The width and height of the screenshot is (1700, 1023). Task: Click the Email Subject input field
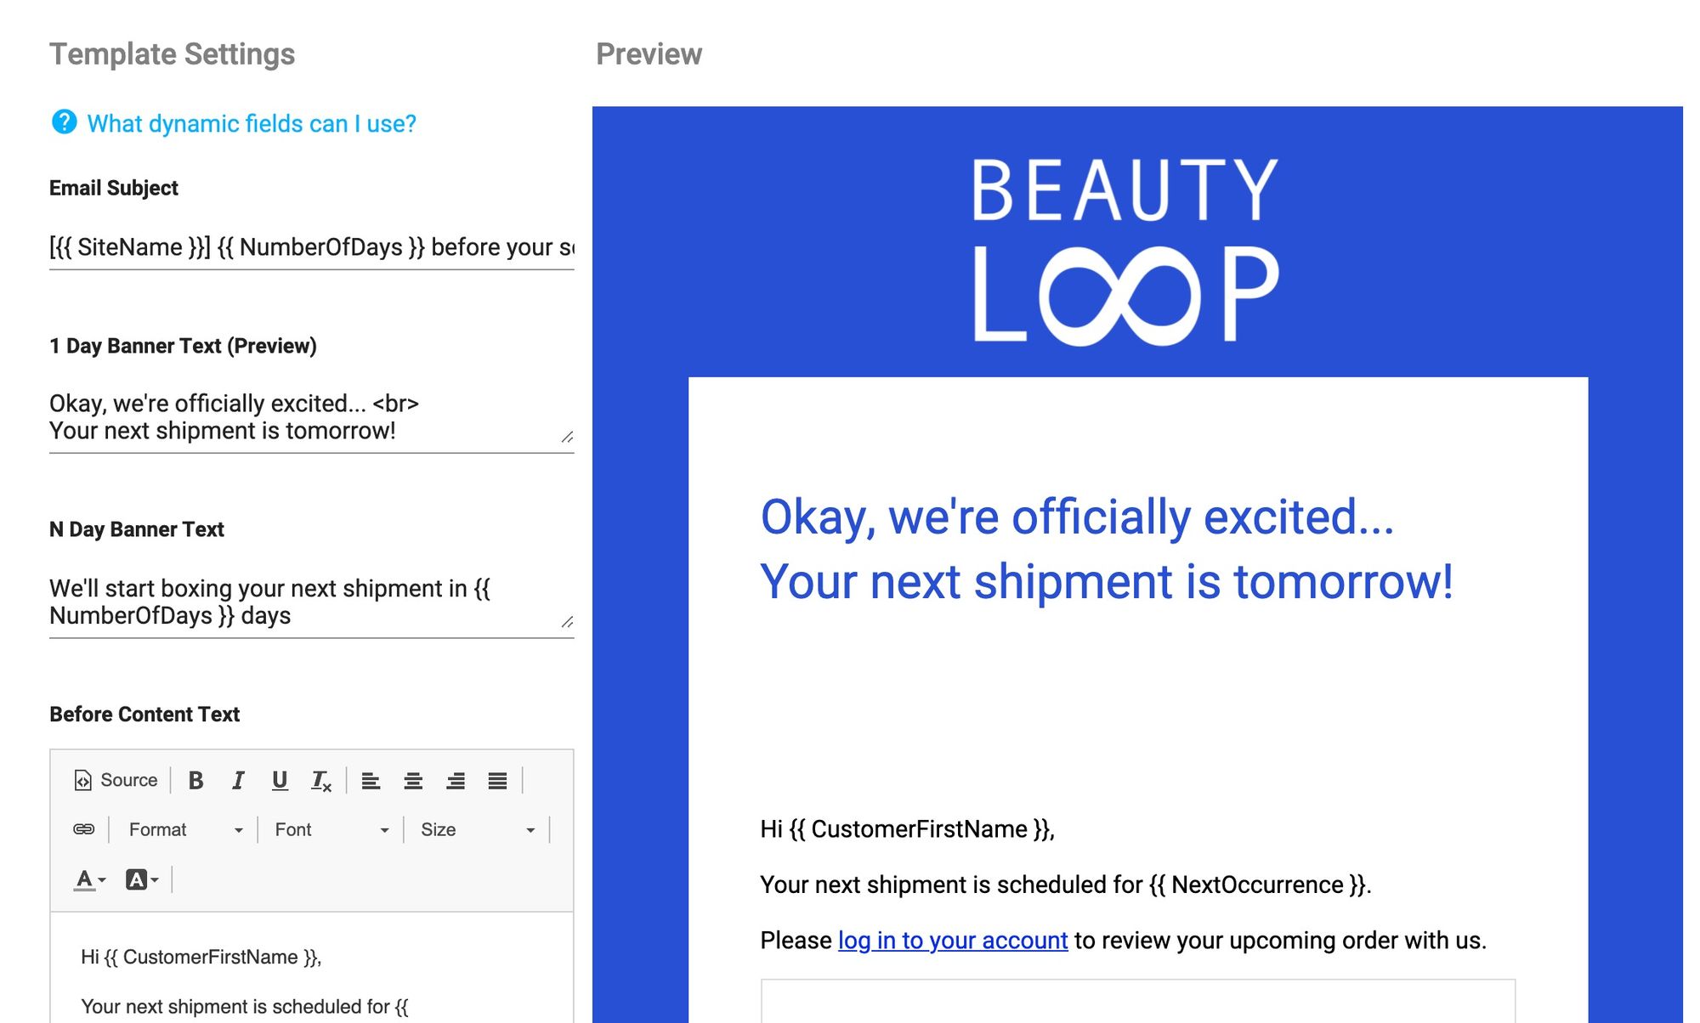tap(312, 247)
